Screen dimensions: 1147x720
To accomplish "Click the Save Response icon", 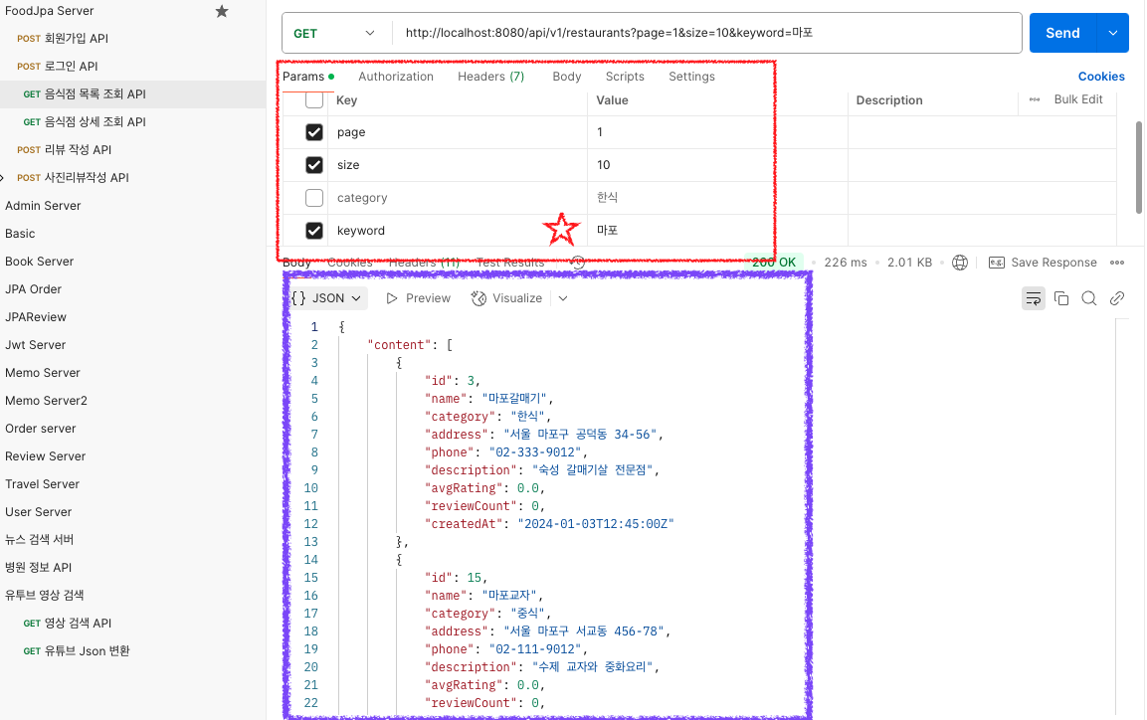I will coord(997,263).
